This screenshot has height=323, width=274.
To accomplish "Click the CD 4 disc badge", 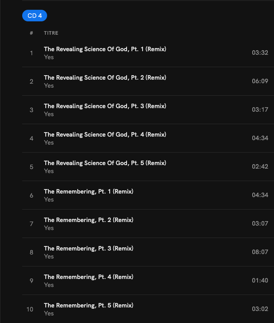I will (35, 16).
